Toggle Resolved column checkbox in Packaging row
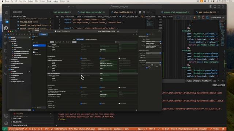 pos(81,103)
